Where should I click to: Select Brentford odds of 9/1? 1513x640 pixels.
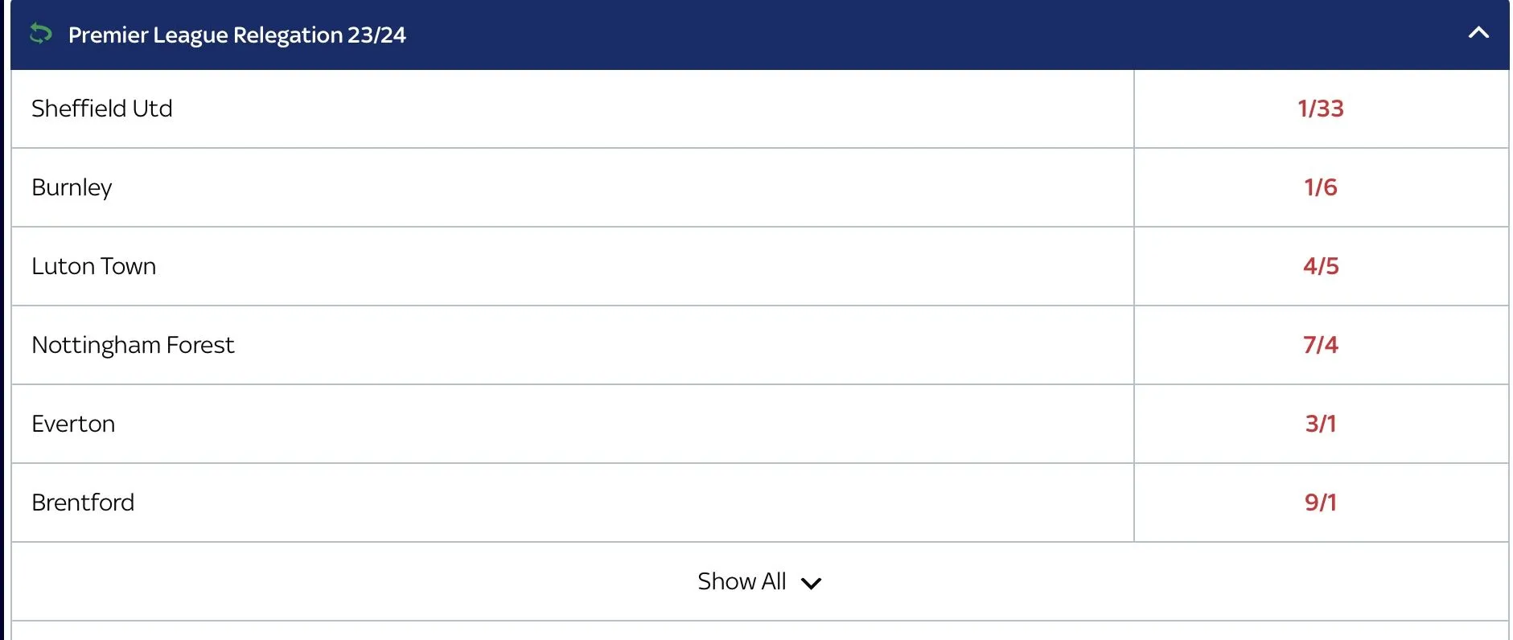[x=1320, y=503]
